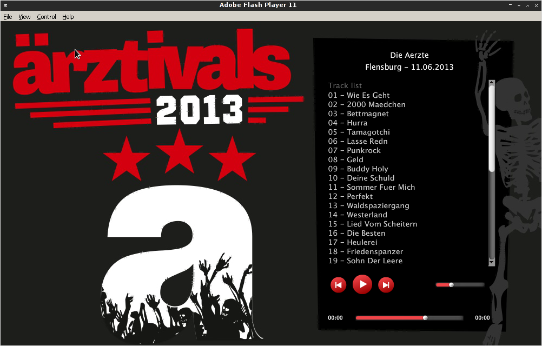542x346 pixels.
Task: Choose track 09 – Buddy Holy
Action: 358,169
